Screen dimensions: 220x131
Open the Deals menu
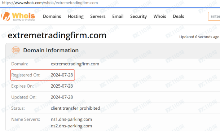(179, 17)
